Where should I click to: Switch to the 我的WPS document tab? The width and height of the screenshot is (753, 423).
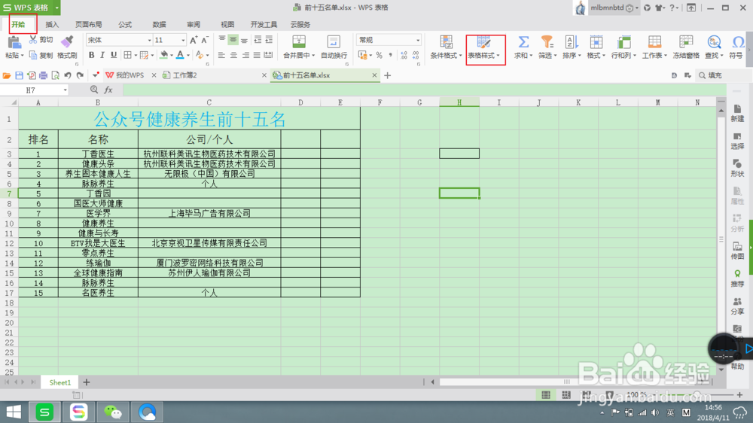[x=130, y=75]
